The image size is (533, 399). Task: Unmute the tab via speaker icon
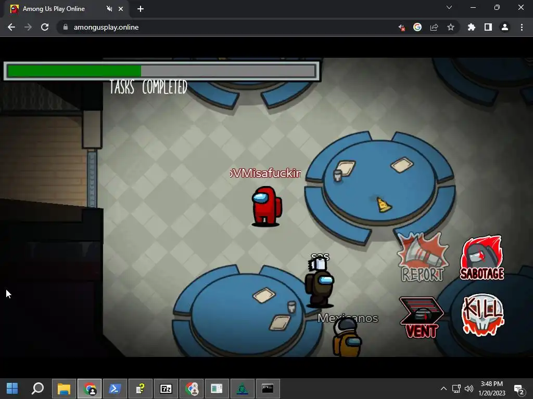point(109,9)
